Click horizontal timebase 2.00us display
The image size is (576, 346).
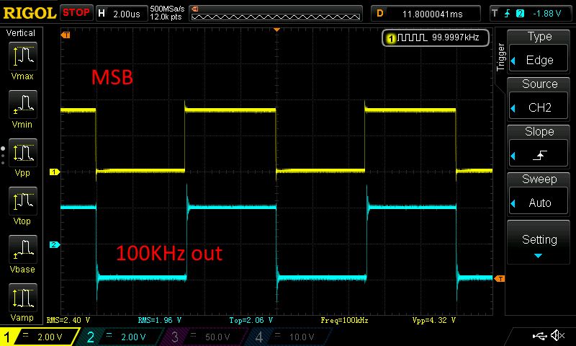tap(122, 14)
